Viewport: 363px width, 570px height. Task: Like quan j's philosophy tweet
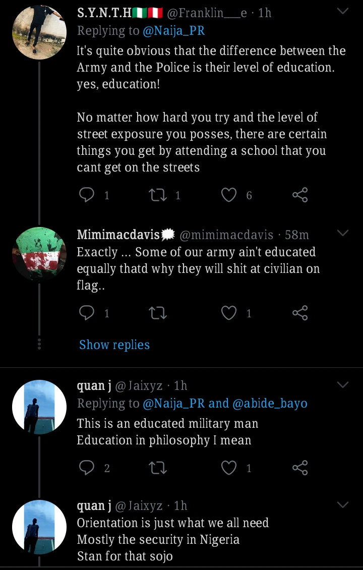pyautogui.click(x=229, y=468)
